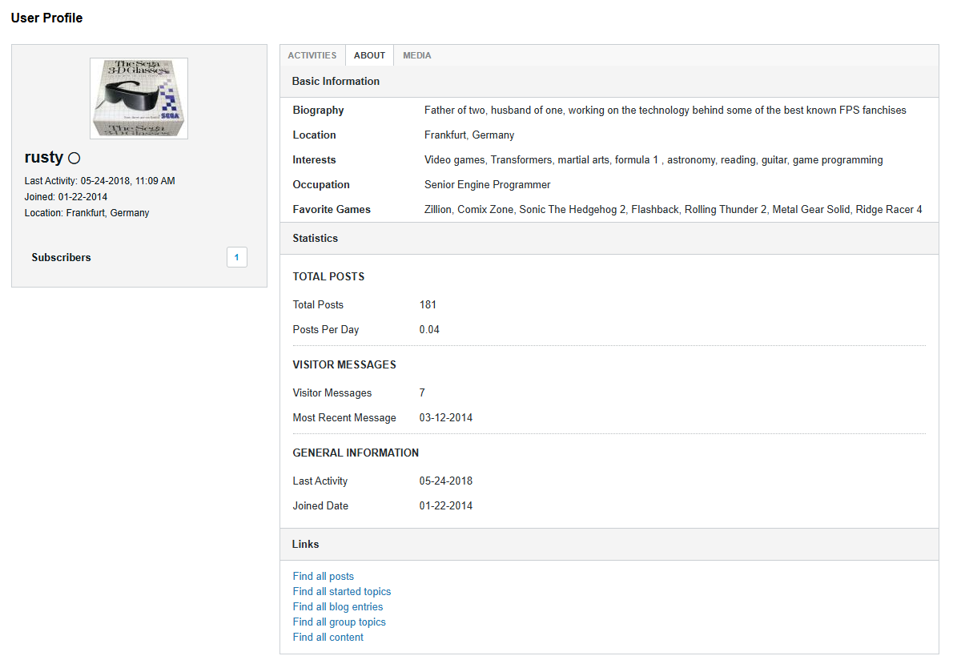Open the Find all posts link

(324, 576)
